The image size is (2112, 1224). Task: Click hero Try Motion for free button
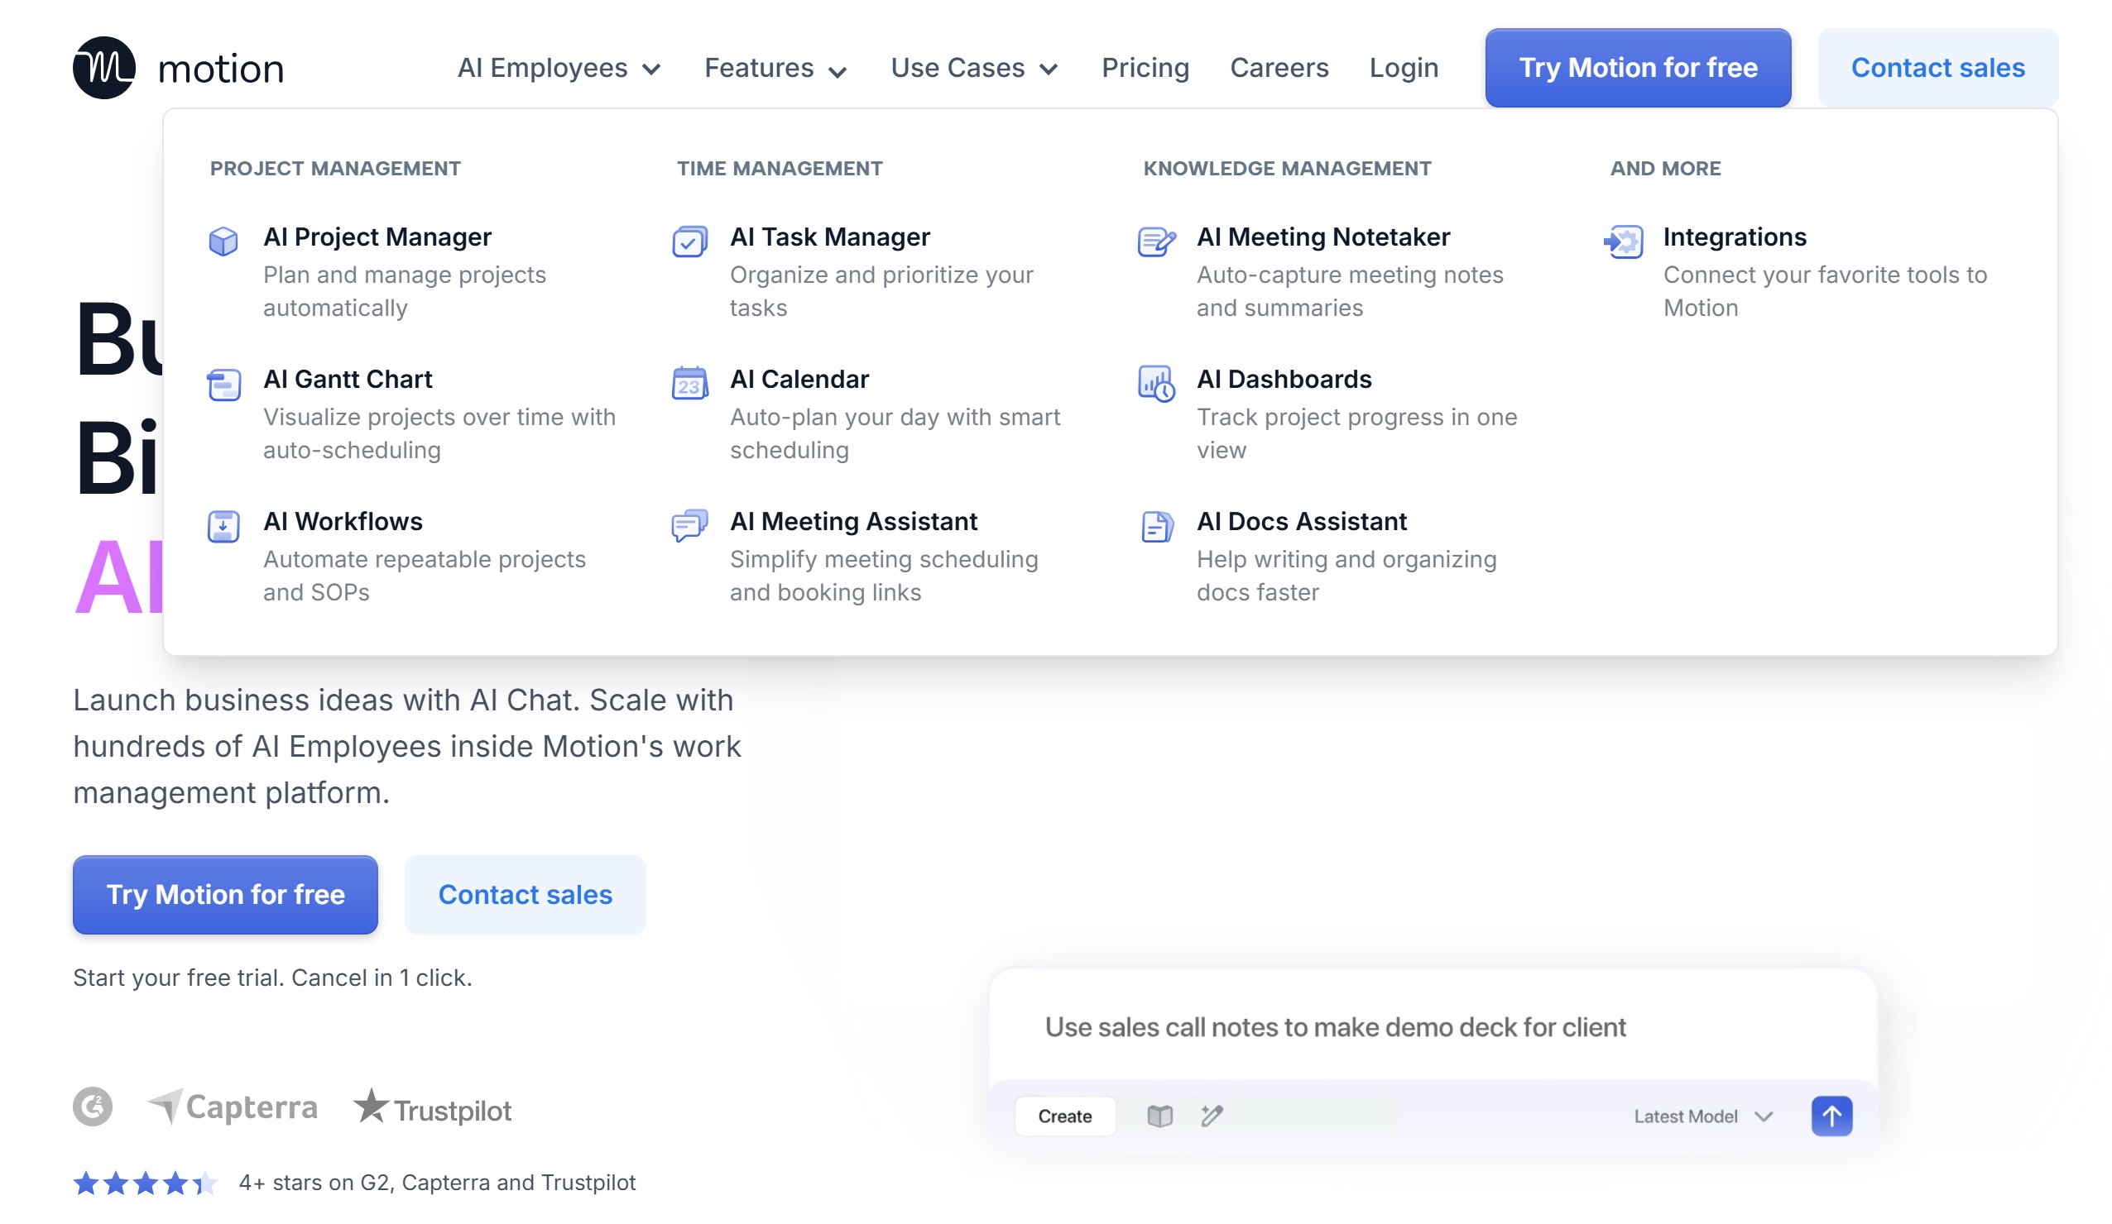click(x=225, y=895)
